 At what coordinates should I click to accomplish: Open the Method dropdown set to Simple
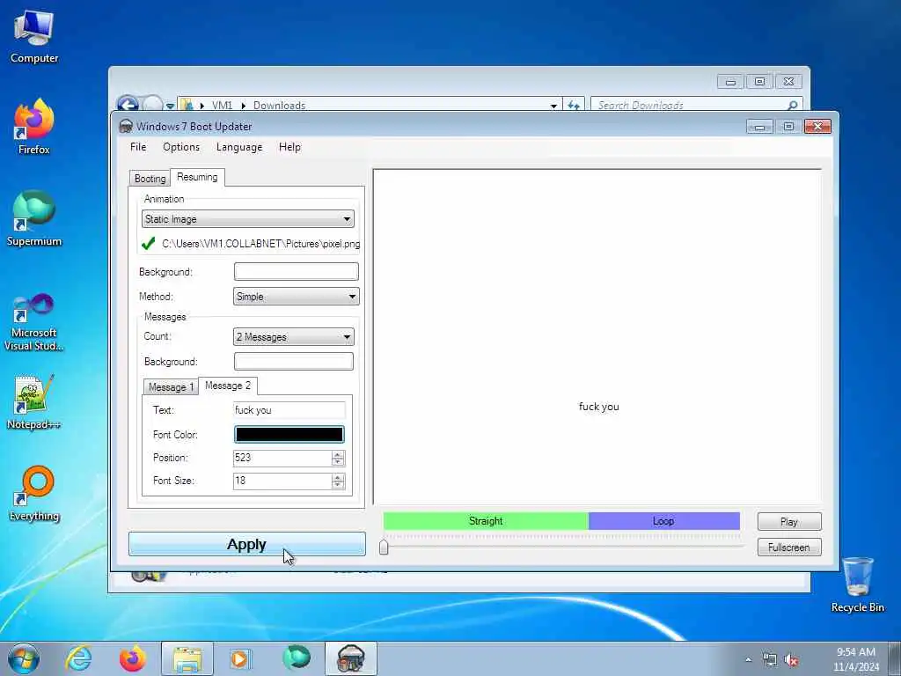[296, 297]
